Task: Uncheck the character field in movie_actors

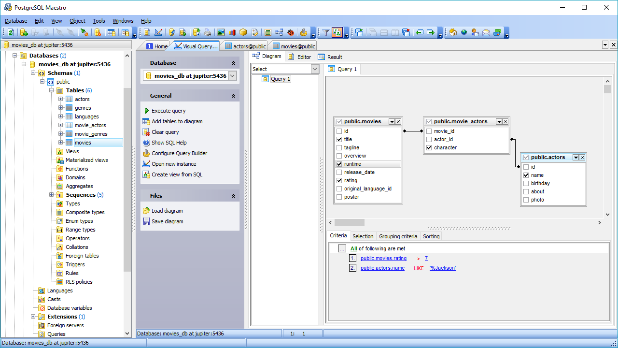Action: point(429,147)
